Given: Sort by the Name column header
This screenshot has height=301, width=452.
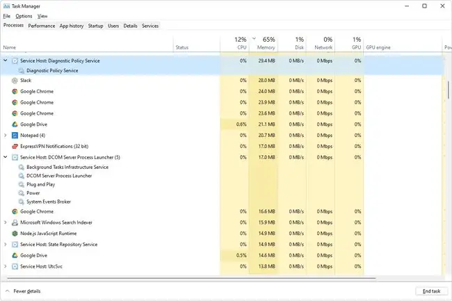Looking at the screenshot, I should tap(86, 44).
